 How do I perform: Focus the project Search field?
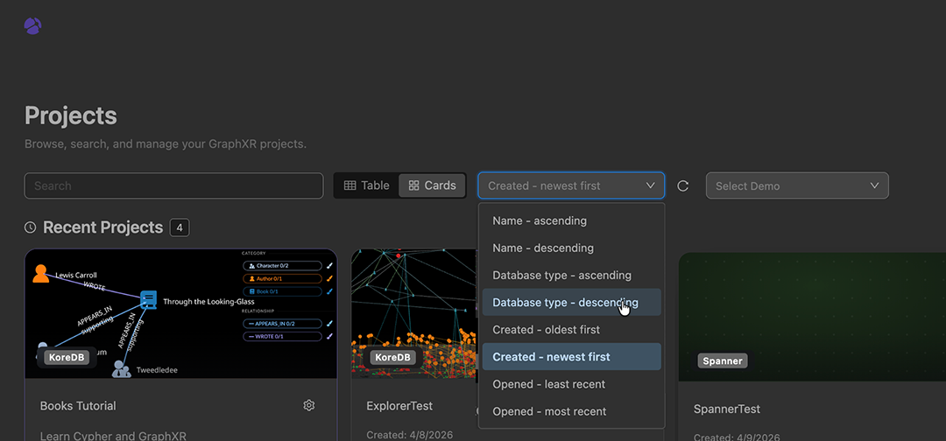[173, 185]
